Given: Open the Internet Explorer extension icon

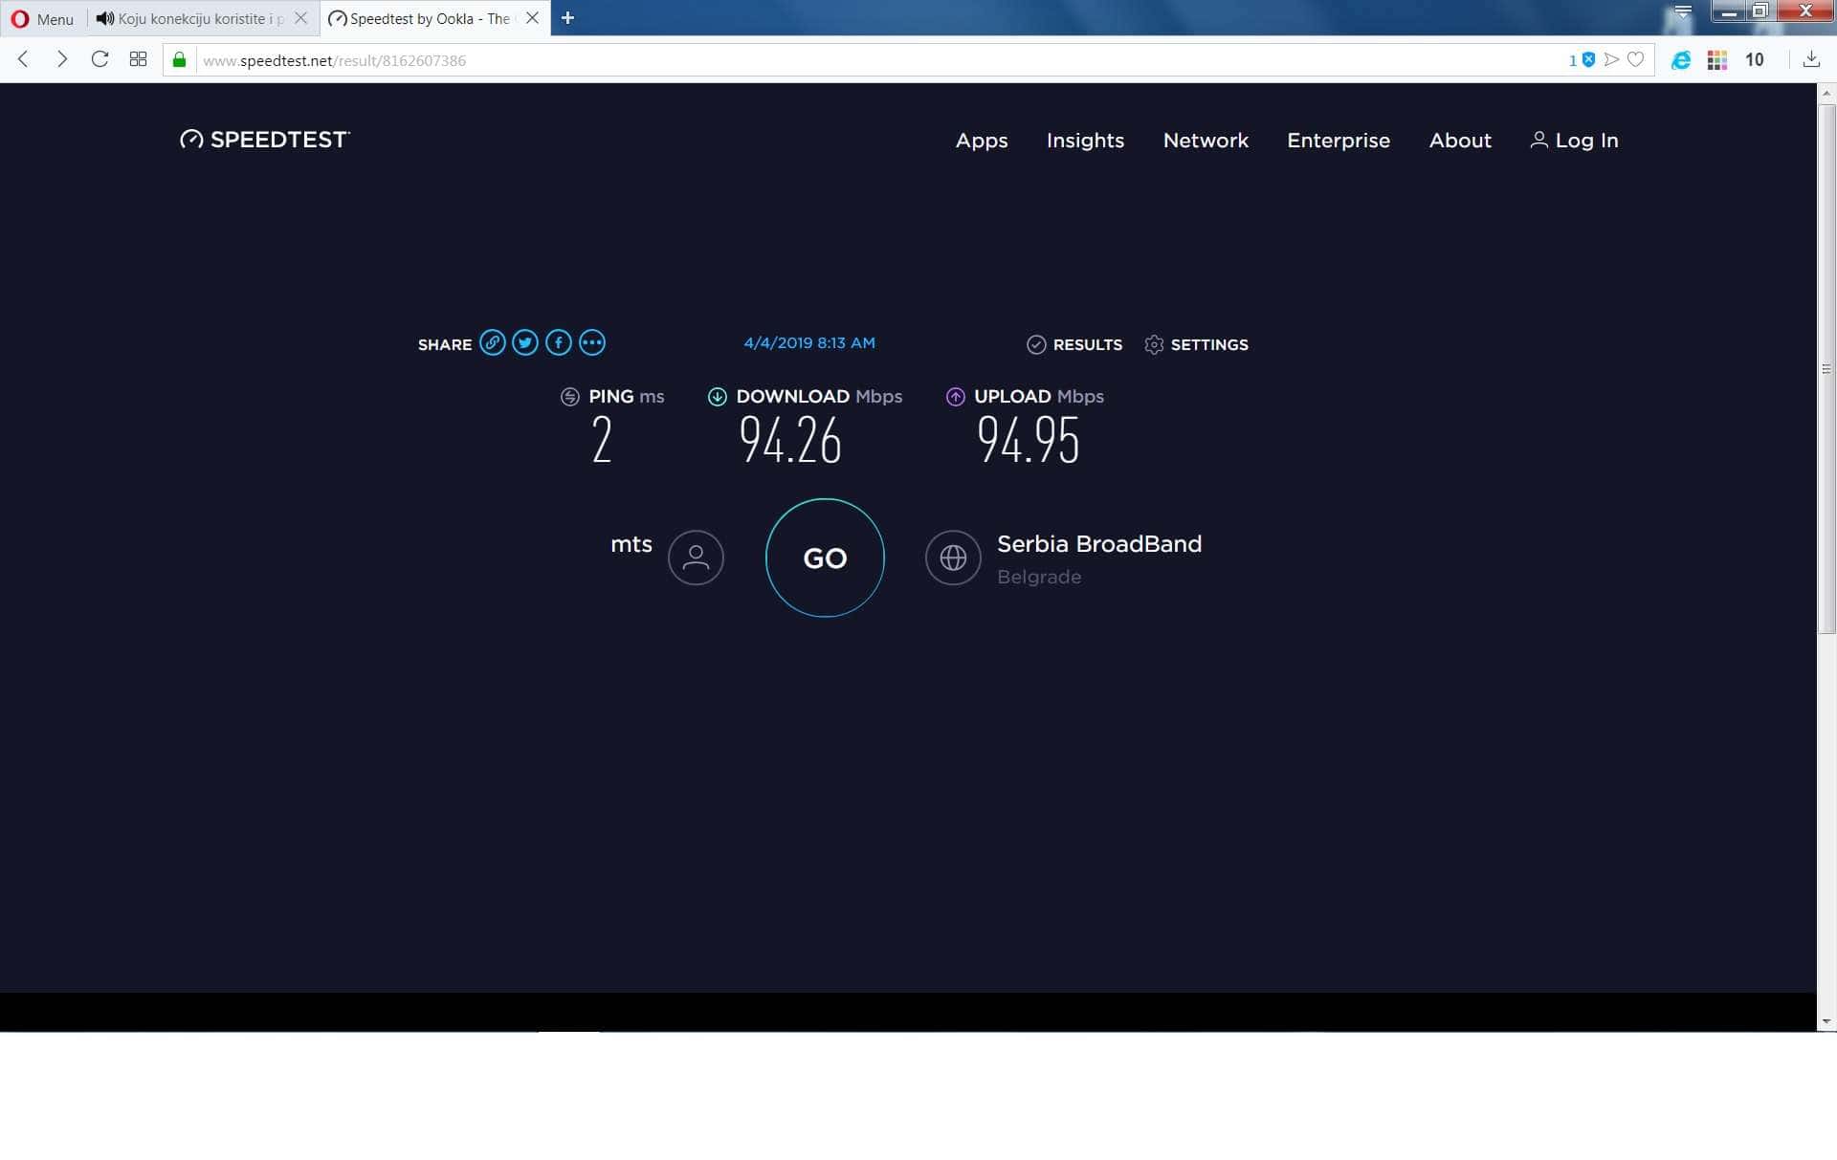Looking at the screenshot, I should point(1681,60).
